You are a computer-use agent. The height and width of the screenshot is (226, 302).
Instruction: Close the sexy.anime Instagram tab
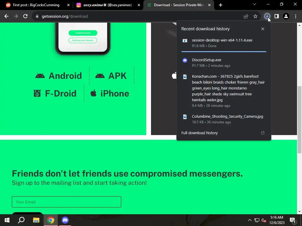(x=139, y=5)
